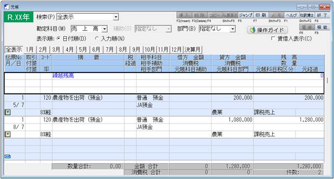The width and height of the screenshot is (334, 179).
Task: Click the 挿入 (Insert) toolbar button
Action: click(x=184, y=15)
